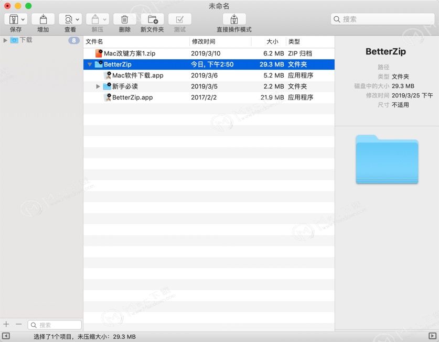Expand the 新手必读 folder disclosure triangle
439x342 pixels.
98,86
